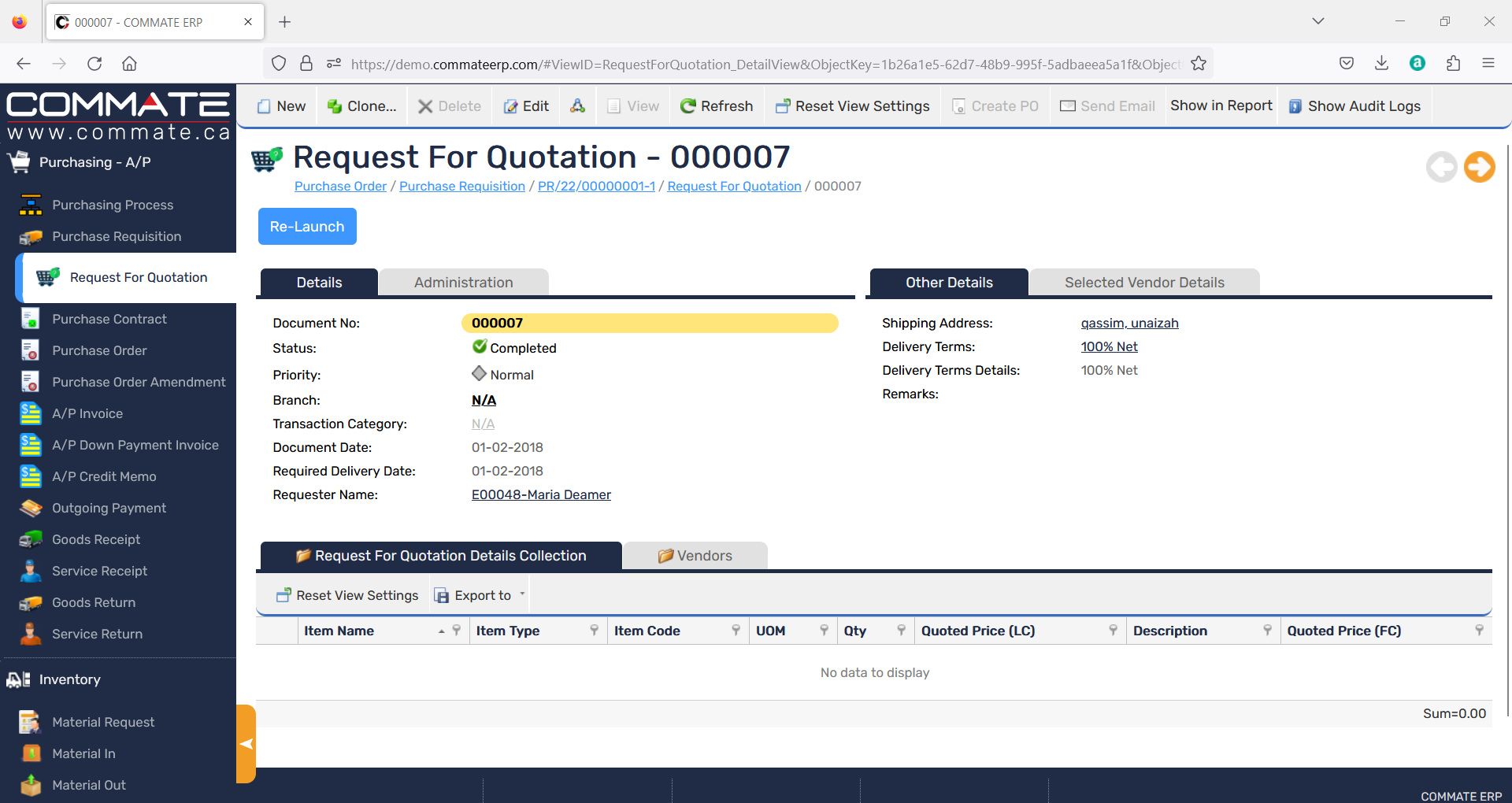This screenshot has width=1512, height=803.
Task: Select Clone record toolbar icon
Action: tap(362, 106)
